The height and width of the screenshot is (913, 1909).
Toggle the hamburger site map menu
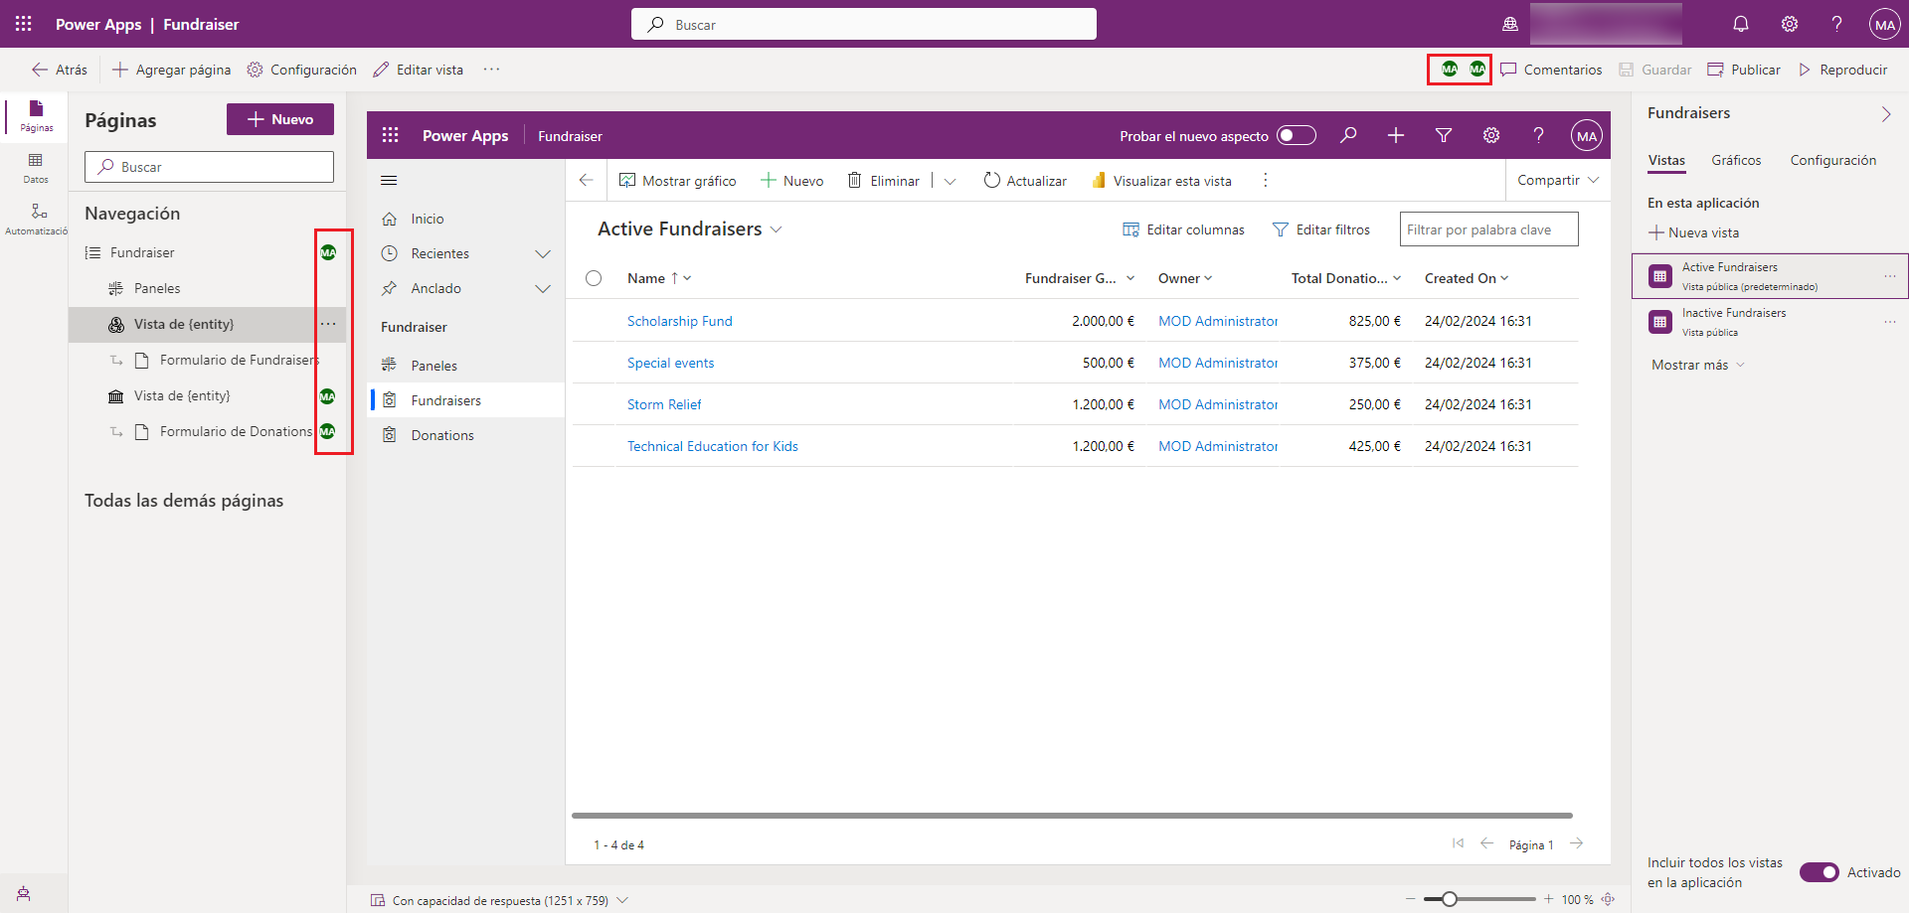tap(389, 180)
